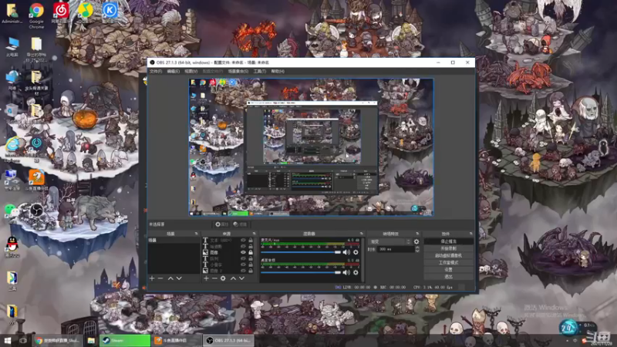The height and width of the screenshot is (347, 617).
Task: Open source properties via the sources toolbar gear
Action: [x=223, y=278]
